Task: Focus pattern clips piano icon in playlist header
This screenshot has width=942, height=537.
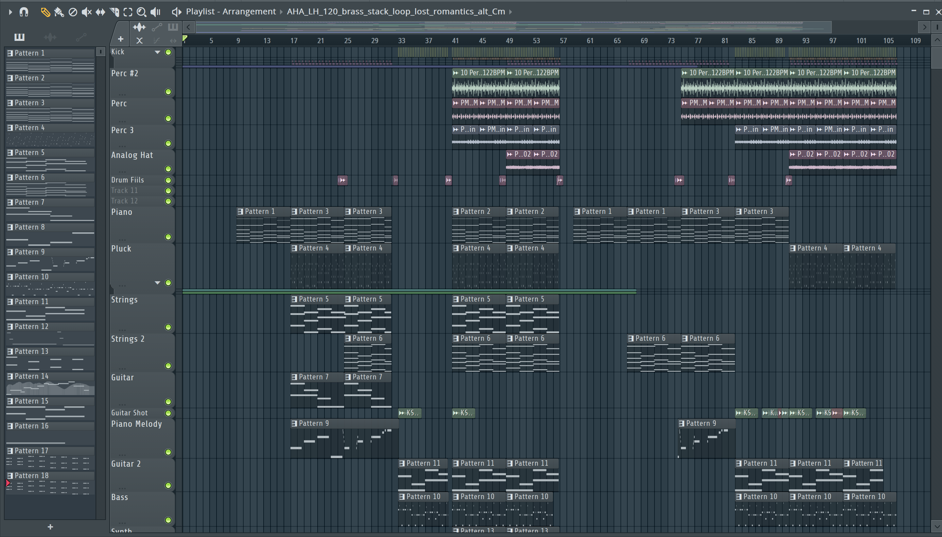Action: pyautogui.click(x=173, y=27)
